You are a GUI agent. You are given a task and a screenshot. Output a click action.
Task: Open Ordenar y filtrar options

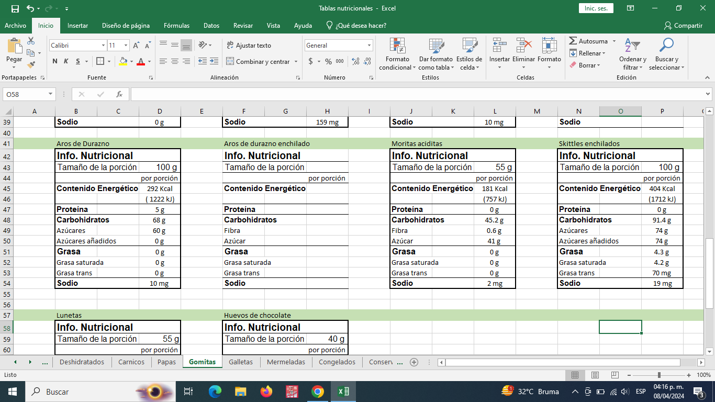tap(633, 54)
